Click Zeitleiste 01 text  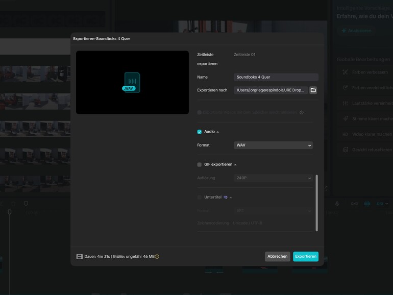(x=244, y=55)
